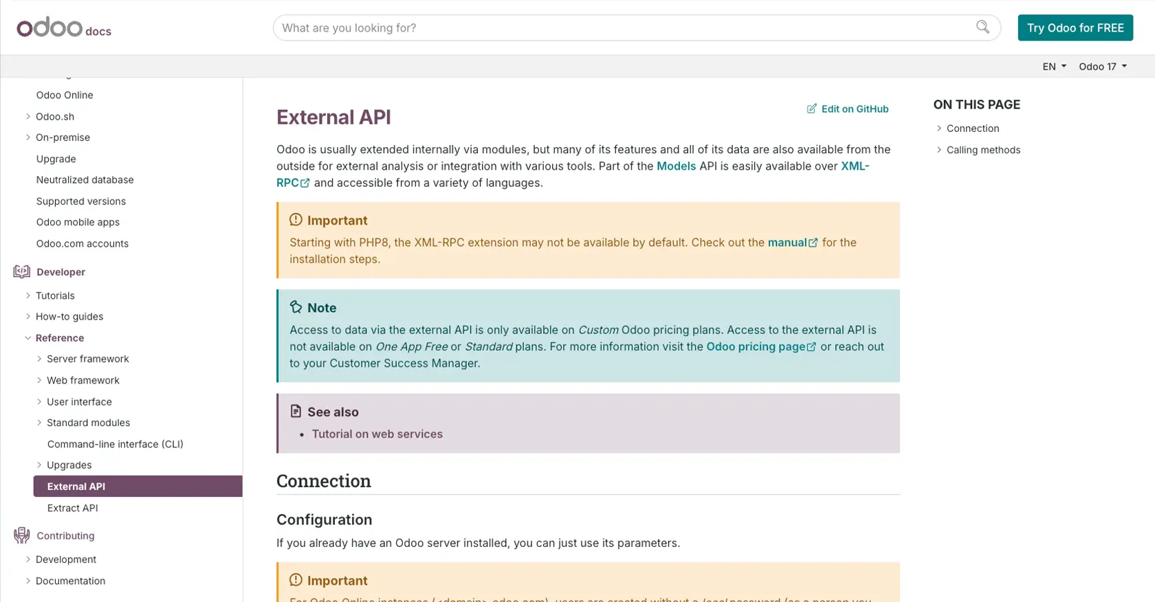Click the search magnifier icon
The image size is (1155, 602).
pyautogui.click(x=982, y=27)
